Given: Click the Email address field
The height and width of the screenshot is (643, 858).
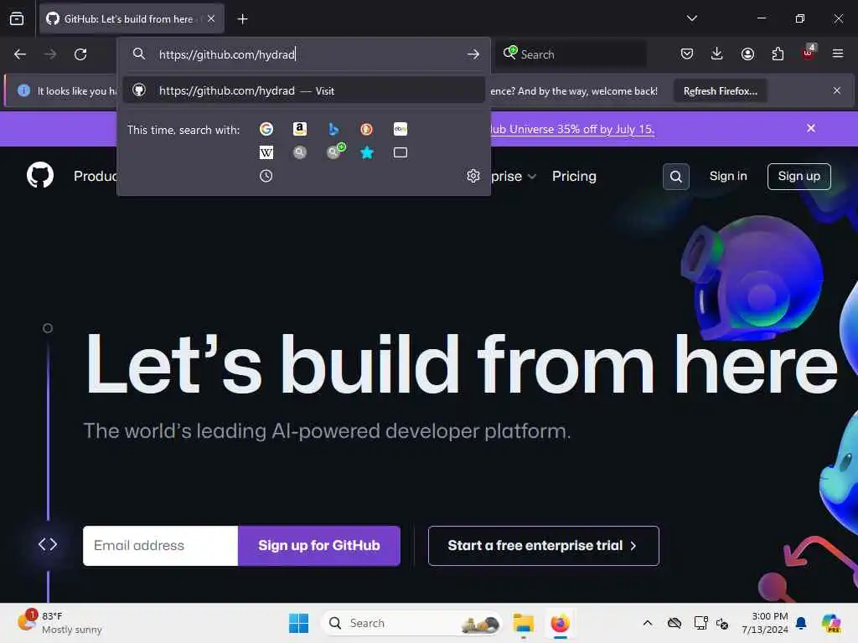Looking at the screenshot, I should coord(160,546).
